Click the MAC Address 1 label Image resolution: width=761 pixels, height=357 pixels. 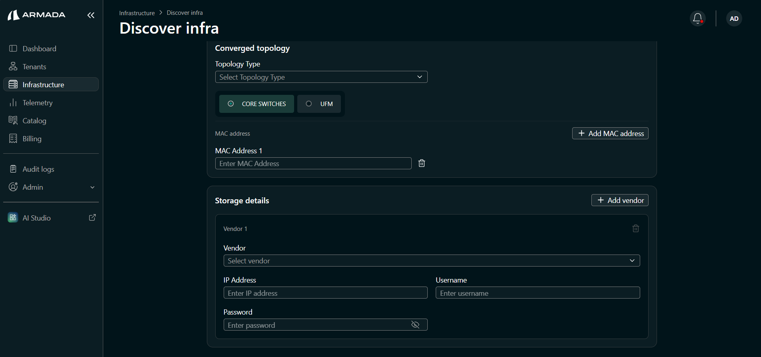(x=238, y=150)
